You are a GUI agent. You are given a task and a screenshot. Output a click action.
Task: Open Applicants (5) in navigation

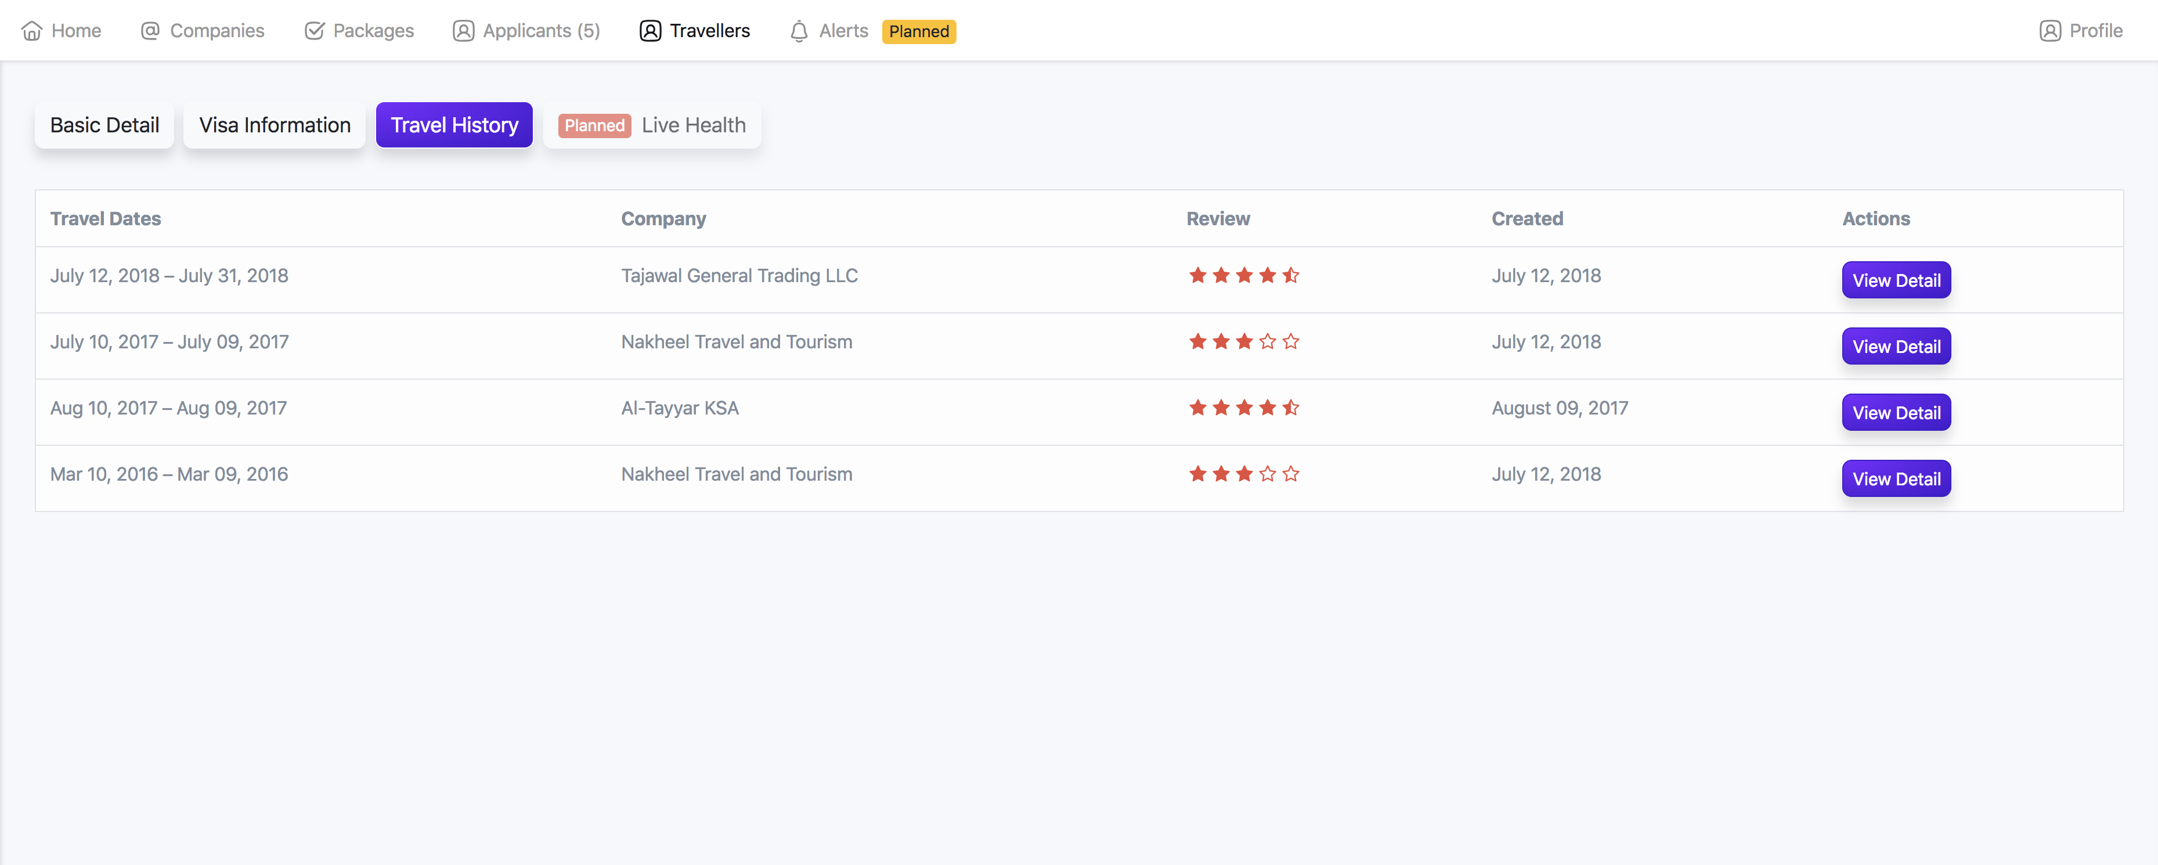click(541, 31)
